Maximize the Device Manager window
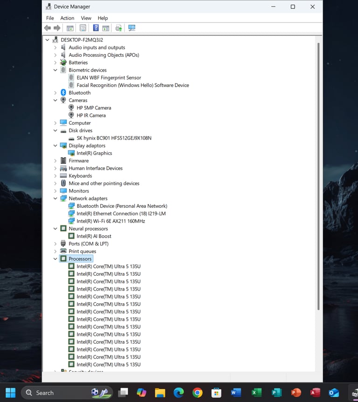The height and width of the screenshot is (402, 358). 293,7
